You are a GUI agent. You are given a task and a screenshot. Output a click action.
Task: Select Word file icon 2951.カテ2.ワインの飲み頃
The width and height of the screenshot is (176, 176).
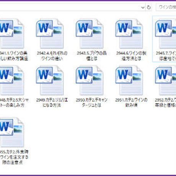click(x=129, y=80)
